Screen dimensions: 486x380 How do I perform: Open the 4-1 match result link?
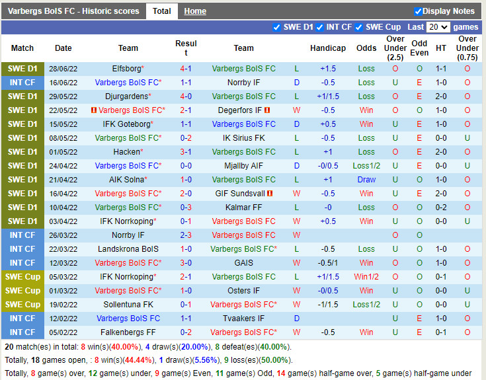pyautogui.click(x=186, y=69)
